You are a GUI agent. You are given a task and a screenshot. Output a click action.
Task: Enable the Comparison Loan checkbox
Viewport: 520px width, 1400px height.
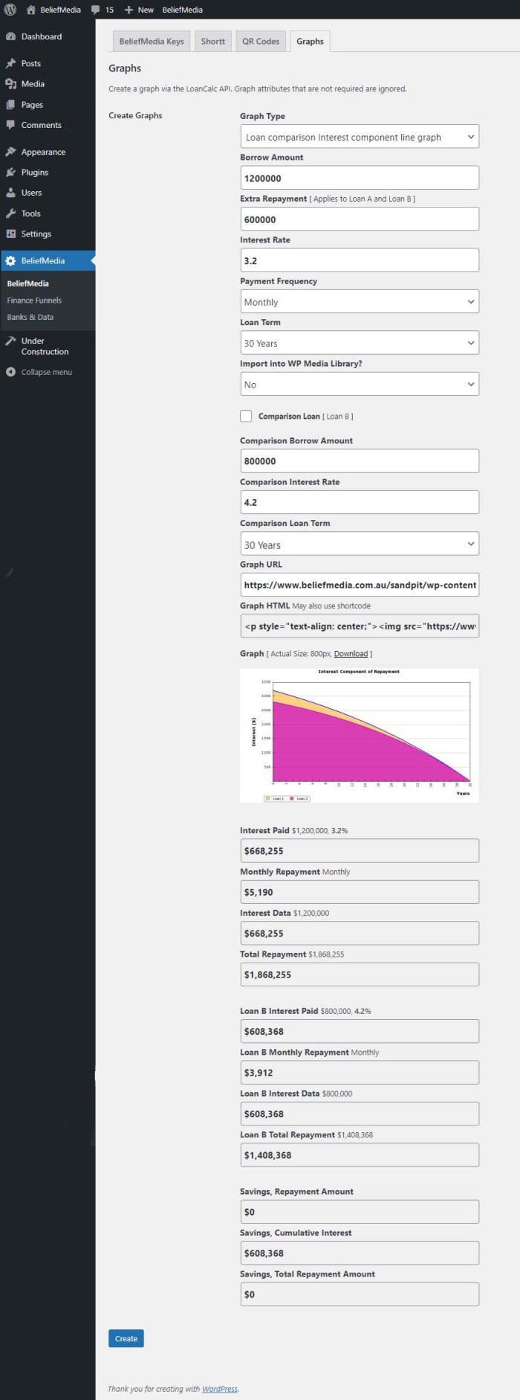point(246,416)
